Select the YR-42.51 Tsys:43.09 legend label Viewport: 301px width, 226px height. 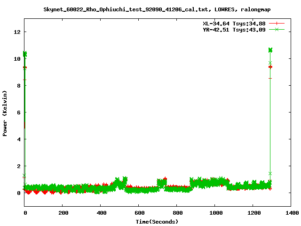[x=234, y=30]
